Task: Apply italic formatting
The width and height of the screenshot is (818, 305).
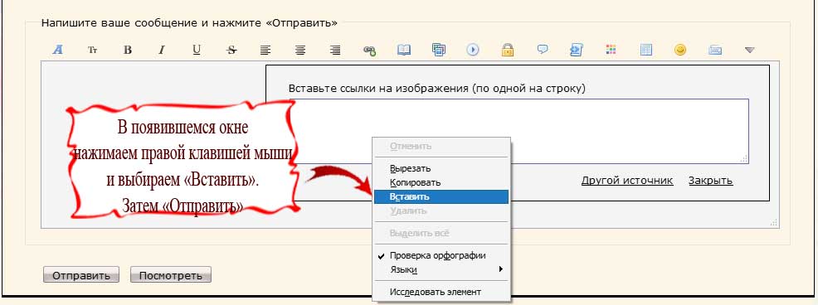Action: pyautogui.click(x=162, y=50)
